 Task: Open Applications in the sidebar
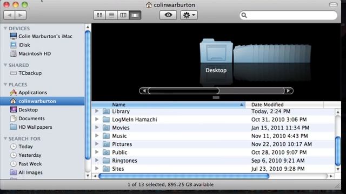(x=42, y=92)
